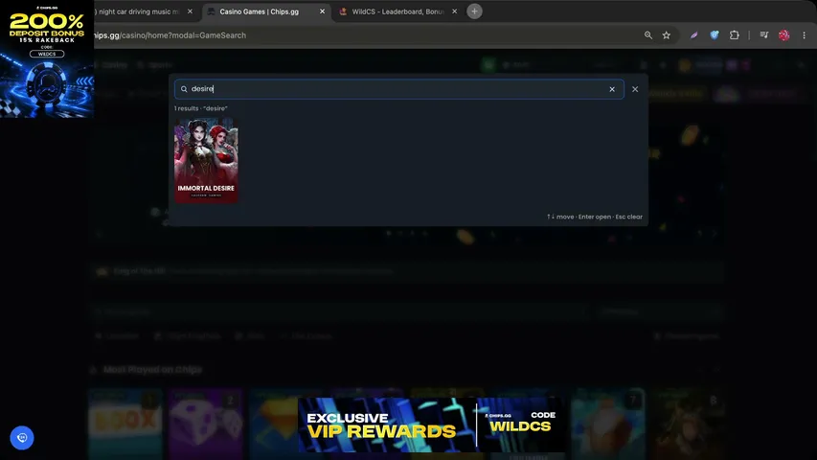The image size is (817, 460).
Task: Click the address bar URL
Action: [170, 35]
